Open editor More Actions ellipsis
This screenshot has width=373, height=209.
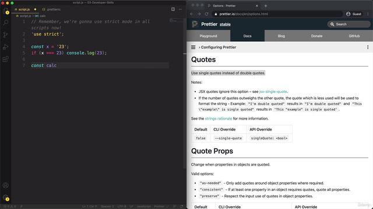(x=180, y=9)
